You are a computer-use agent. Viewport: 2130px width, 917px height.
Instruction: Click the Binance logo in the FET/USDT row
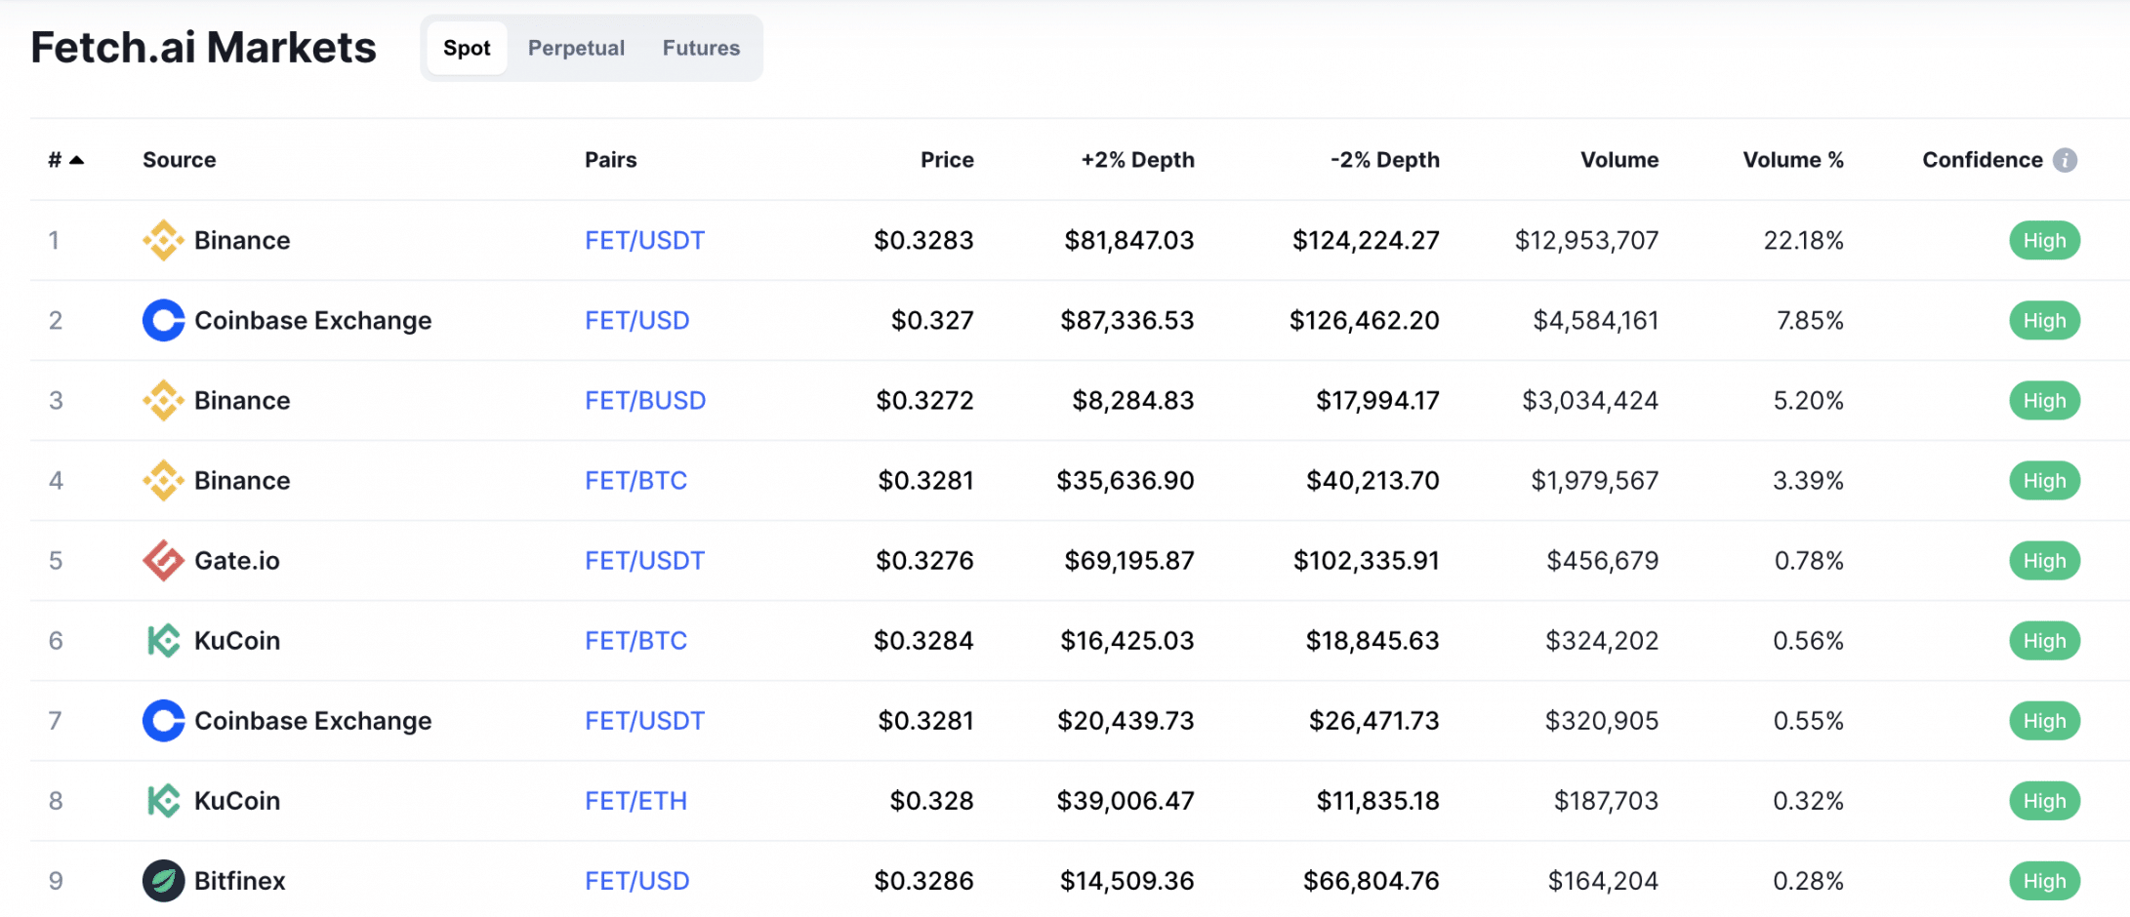click(163, 240)
